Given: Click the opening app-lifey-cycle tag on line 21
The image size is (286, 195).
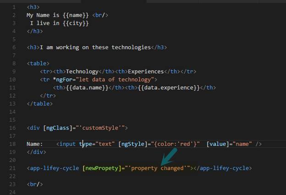Looking at the screenshot, I should click(x=53, y=168).
